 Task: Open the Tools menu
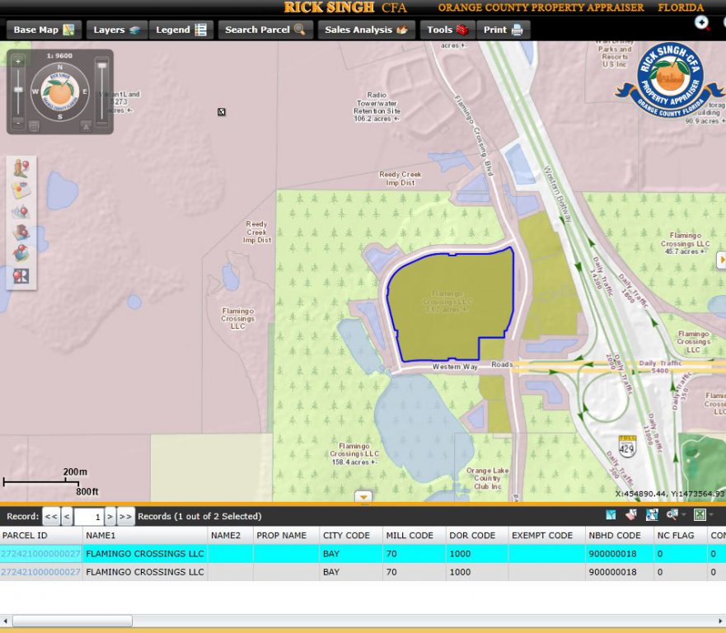click(447, 30)
